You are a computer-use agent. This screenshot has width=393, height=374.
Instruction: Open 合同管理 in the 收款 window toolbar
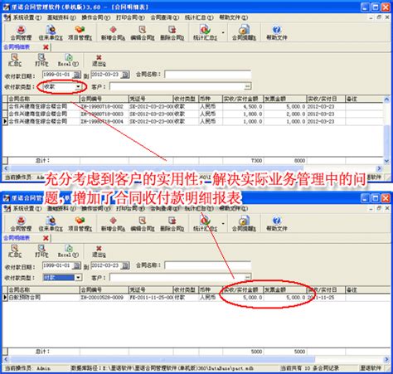[x=21, y=32]
